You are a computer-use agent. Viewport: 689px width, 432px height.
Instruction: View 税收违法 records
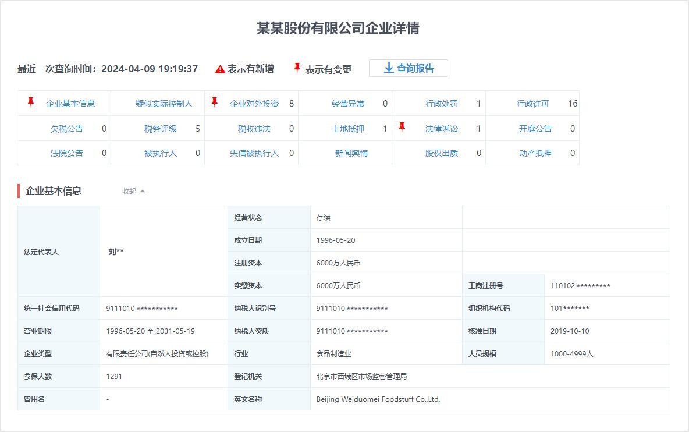(x=254, y=129)
